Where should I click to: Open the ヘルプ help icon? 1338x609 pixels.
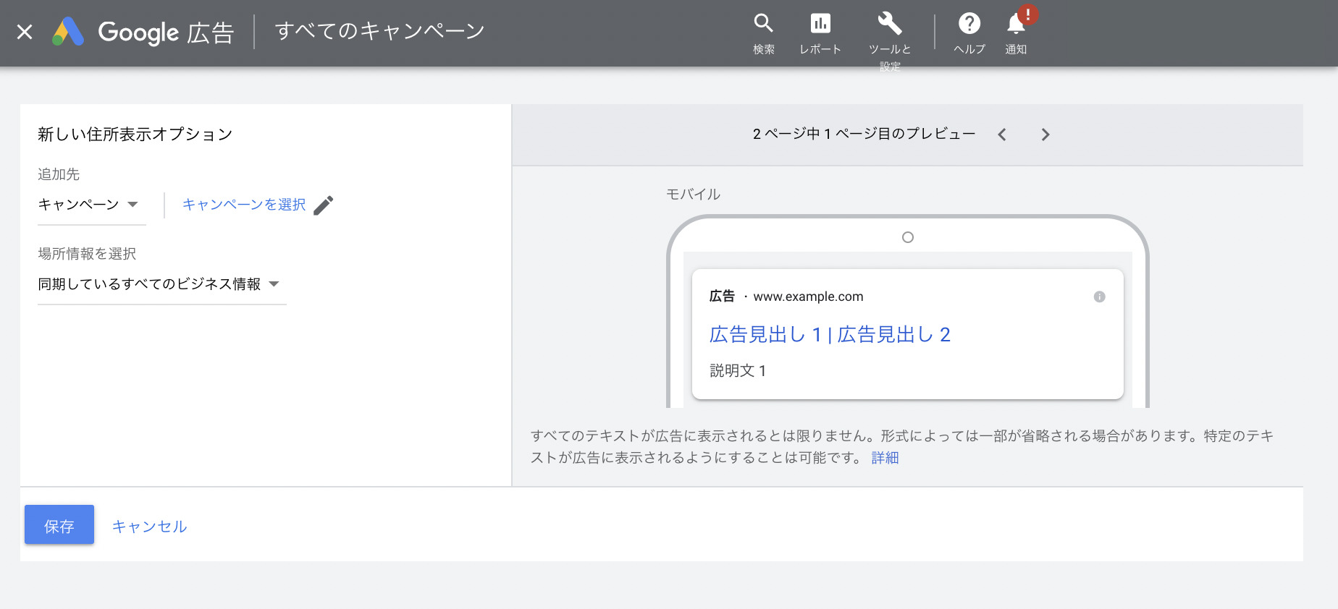969,33
